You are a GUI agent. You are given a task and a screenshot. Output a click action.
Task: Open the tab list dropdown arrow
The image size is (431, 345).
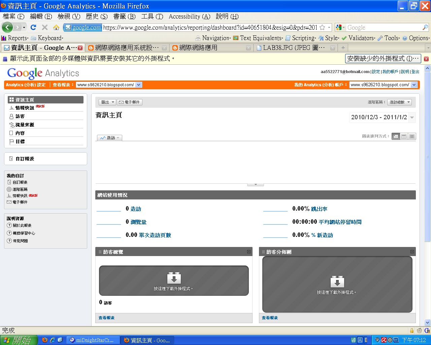428,48
